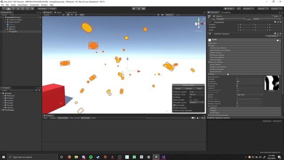Toggle Noise module checkbox

(209, 74)
